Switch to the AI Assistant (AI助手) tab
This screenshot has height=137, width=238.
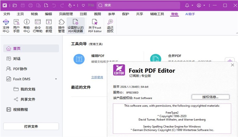point(190,14)
